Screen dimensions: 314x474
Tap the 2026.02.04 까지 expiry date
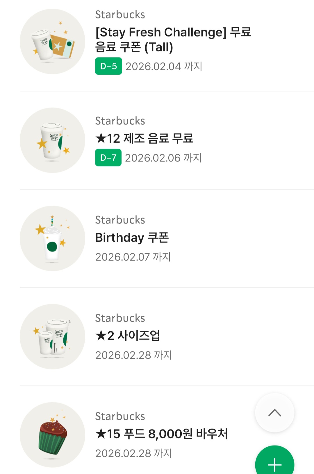164,67
